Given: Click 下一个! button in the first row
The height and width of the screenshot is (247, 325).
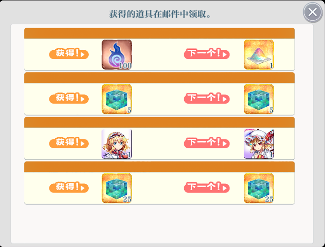Looking at the screenshot, I should tap(207, 54).
